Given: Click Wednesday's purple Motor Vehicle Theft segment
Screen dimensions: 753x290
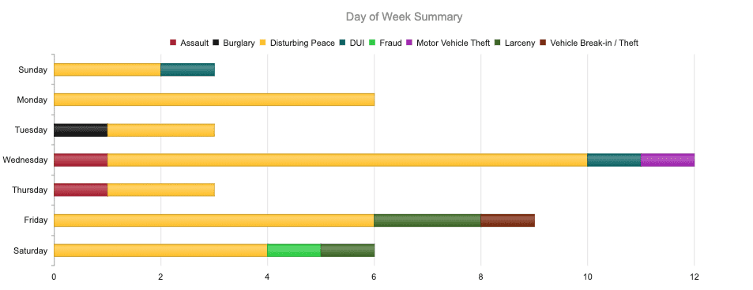Looking at the screenshot, I should click(x=668, y=160).
